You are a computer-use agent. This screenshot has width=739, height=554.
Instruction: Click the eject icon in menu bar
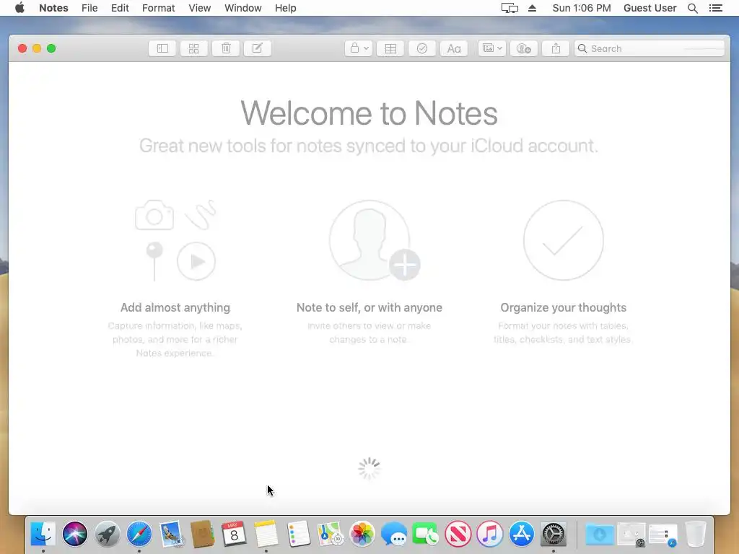pyautogui.click(x=532, y=8)
